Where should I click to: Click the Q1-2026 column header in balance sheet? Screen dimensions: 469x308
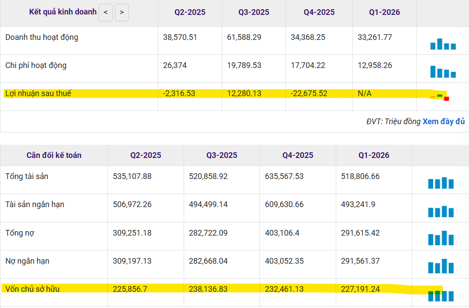[x=374, y=155]
